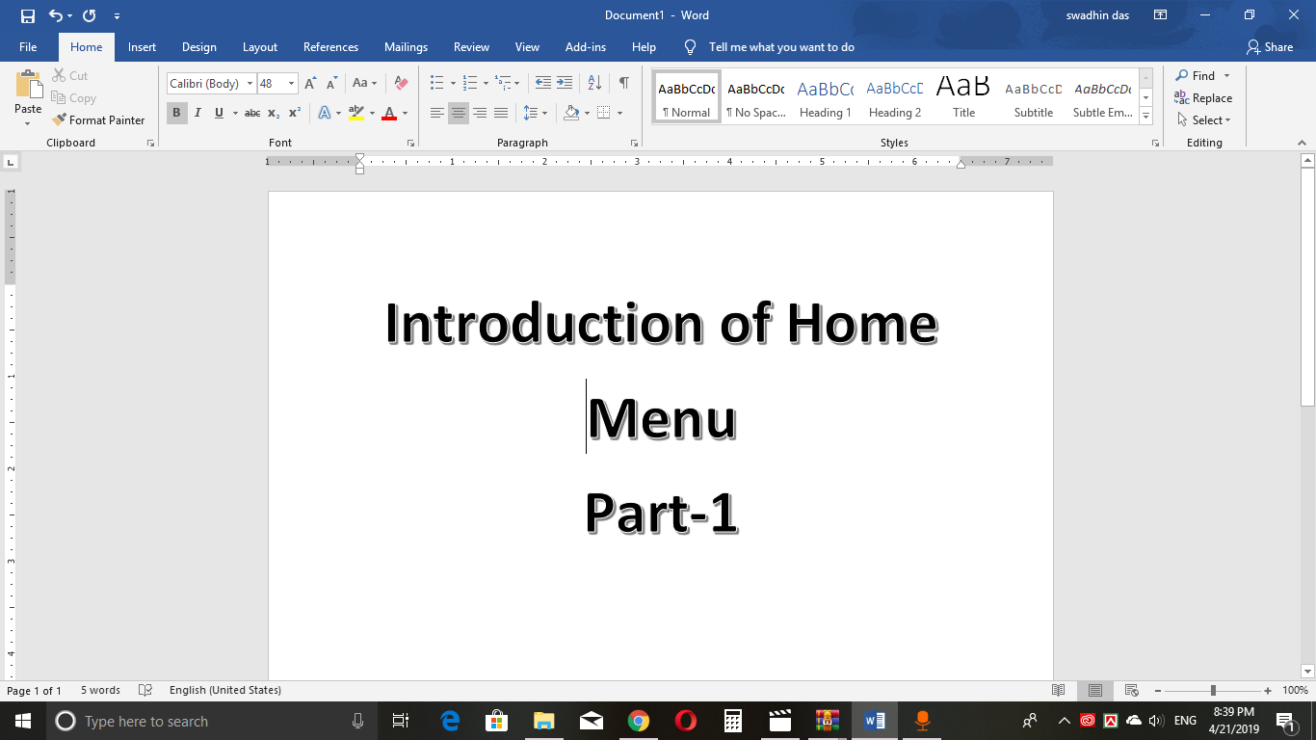
Task: Open the Sort dialog icon
Action: [x=592, y=82]
